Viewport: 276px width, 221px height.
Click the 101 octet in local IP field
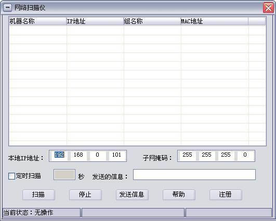coord(116,155)
